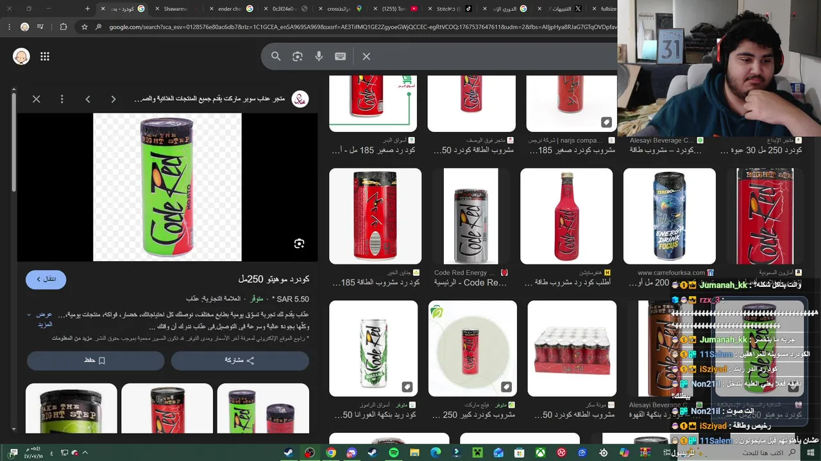The image size is (821, 461).
Task: Open search by image camera icon
Action: [298, 56]
